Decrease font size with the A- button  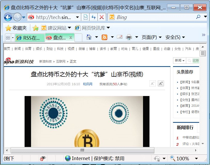click(153, 84)
